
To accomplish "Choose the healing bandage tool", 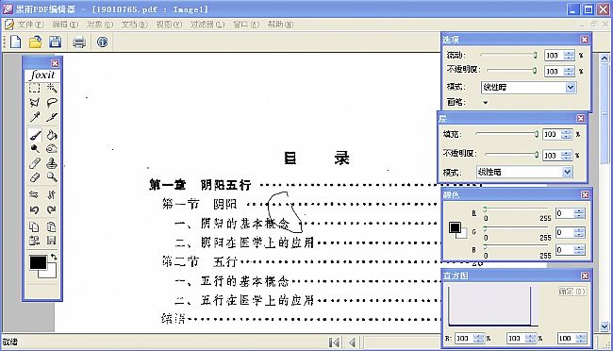I will point(35,163).
